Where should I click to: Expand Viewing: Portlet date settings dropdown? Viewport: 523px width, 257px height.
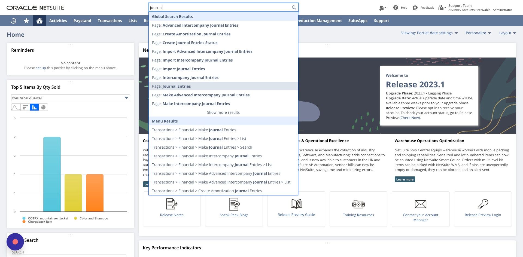point(429,33)
